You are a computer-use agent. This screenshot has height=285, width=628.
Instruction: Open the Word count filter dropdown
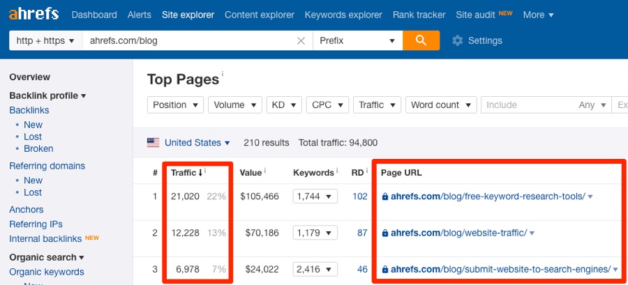point(441,105)
